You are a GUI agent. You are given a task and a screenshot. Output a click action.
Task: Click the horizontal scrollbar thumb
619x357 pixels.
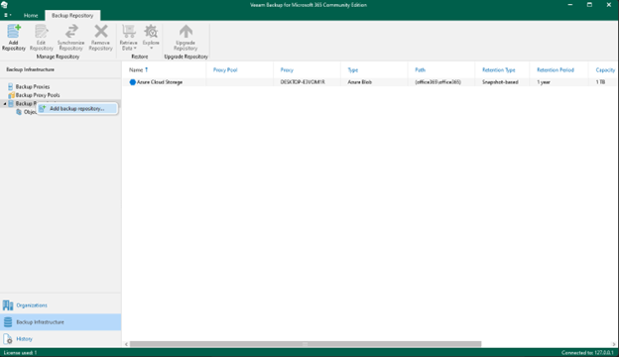click(x=306, y=344)
